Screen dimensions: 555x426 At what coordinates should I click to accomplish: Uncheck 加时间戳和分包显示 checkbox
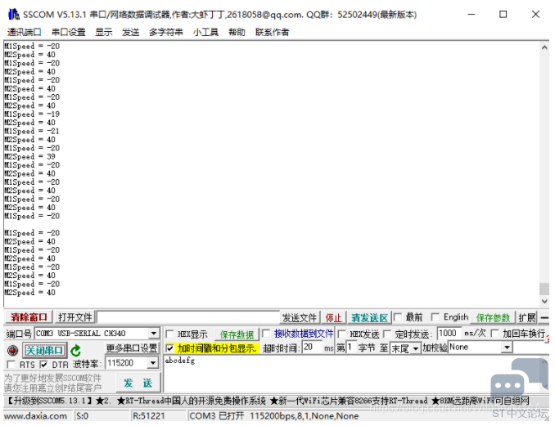click(170, 348)
